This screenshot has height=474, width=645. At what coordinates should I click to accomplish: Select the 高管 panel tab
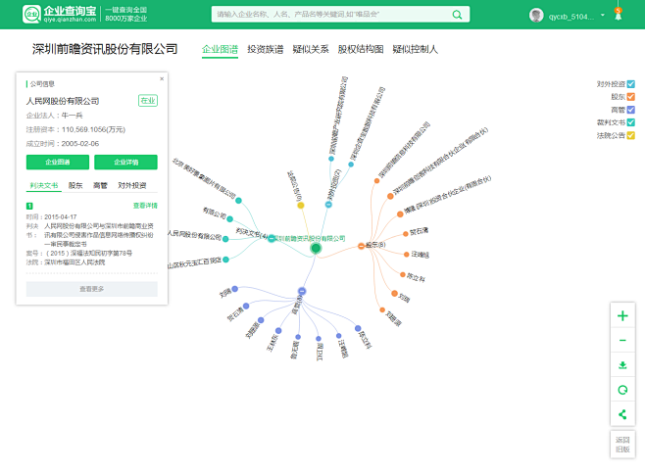100,185
